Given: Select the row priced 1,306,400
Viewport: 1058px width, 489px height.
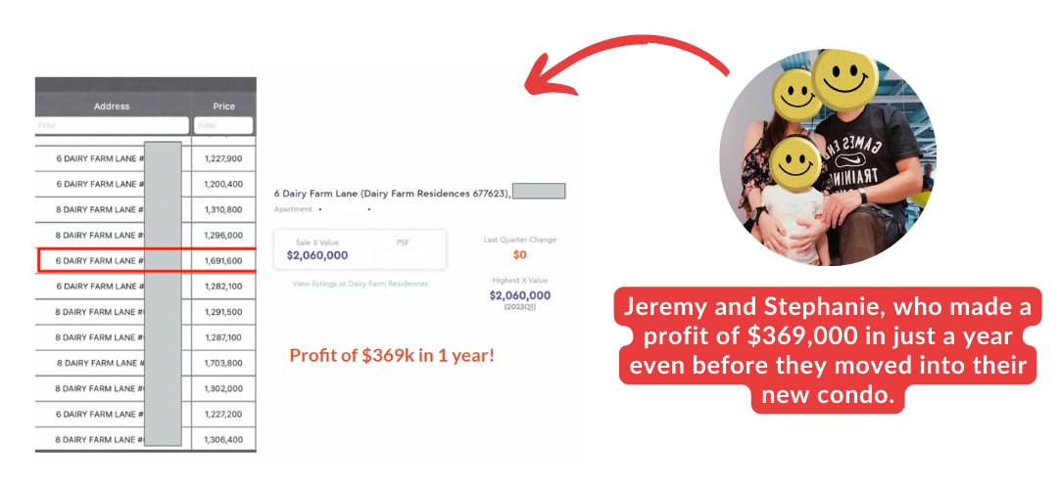Looking at the screenshot, I should tap(146, 439).
